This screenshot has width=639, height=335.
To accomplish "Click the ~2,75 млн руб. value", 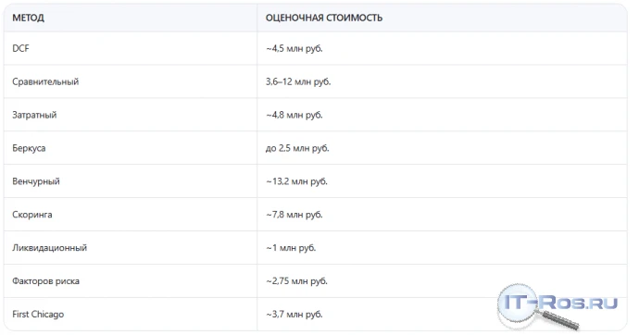I will (296, 281).
